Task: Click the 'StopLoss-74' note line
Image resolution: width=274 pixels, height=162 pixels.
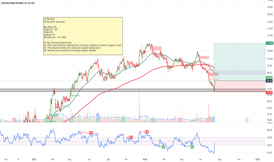Action: (x=49, y=35)
